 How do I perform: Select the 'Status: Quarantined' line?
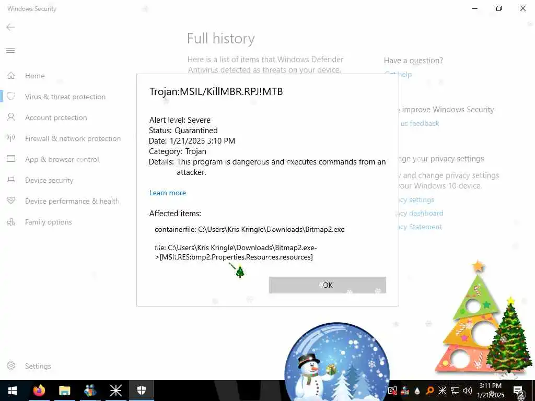[183, 130]
